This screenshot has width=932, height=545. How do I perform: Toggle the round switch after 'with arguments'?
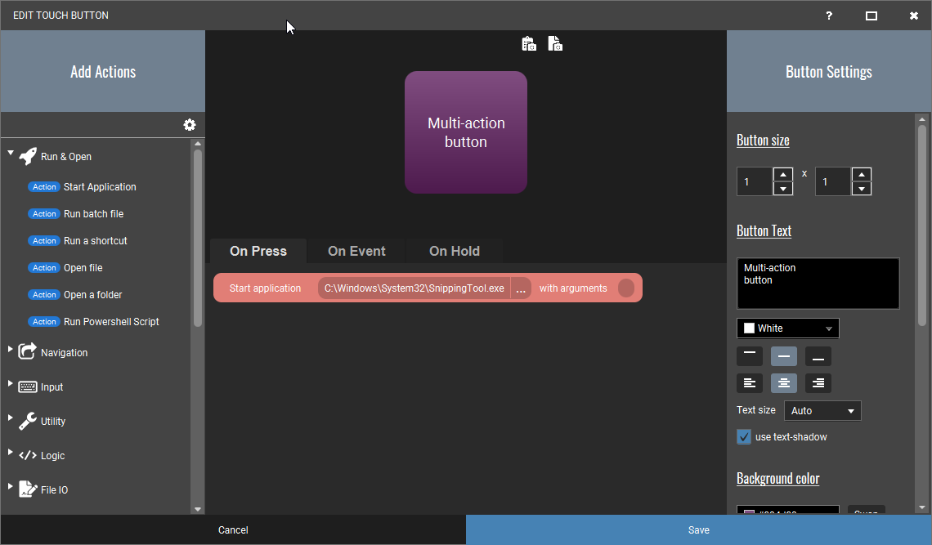[626, 288]
